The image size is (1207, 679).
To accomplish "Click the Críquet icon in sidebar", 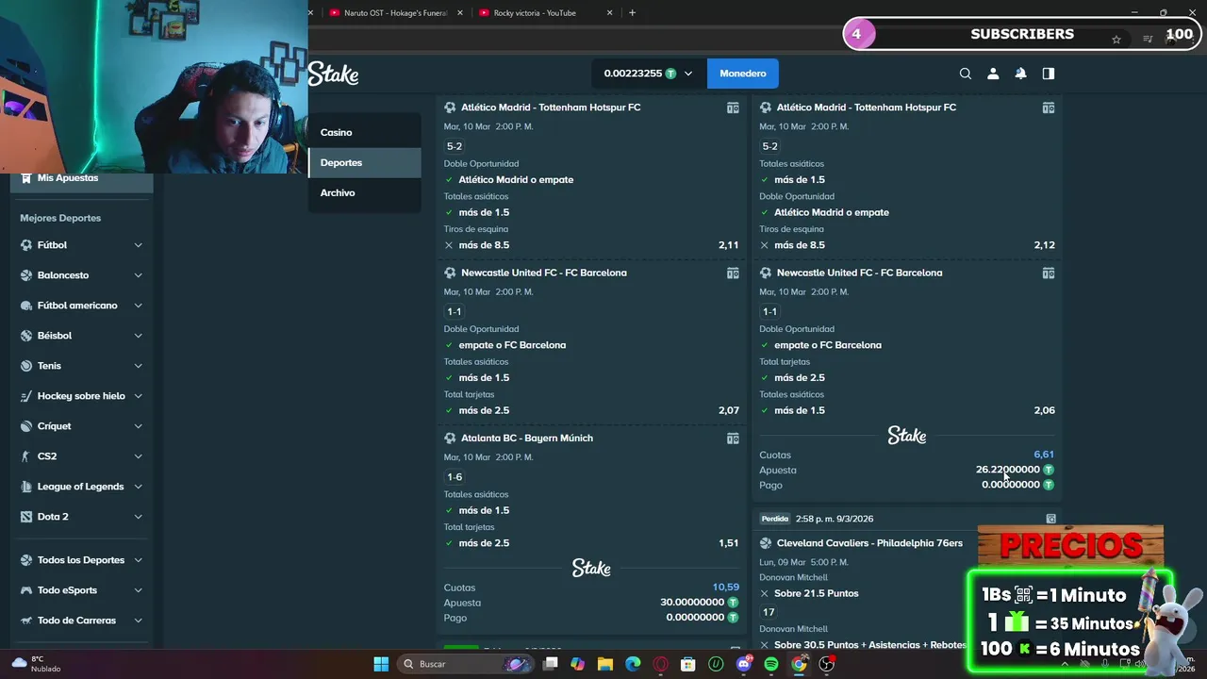I will coord(26,426).
